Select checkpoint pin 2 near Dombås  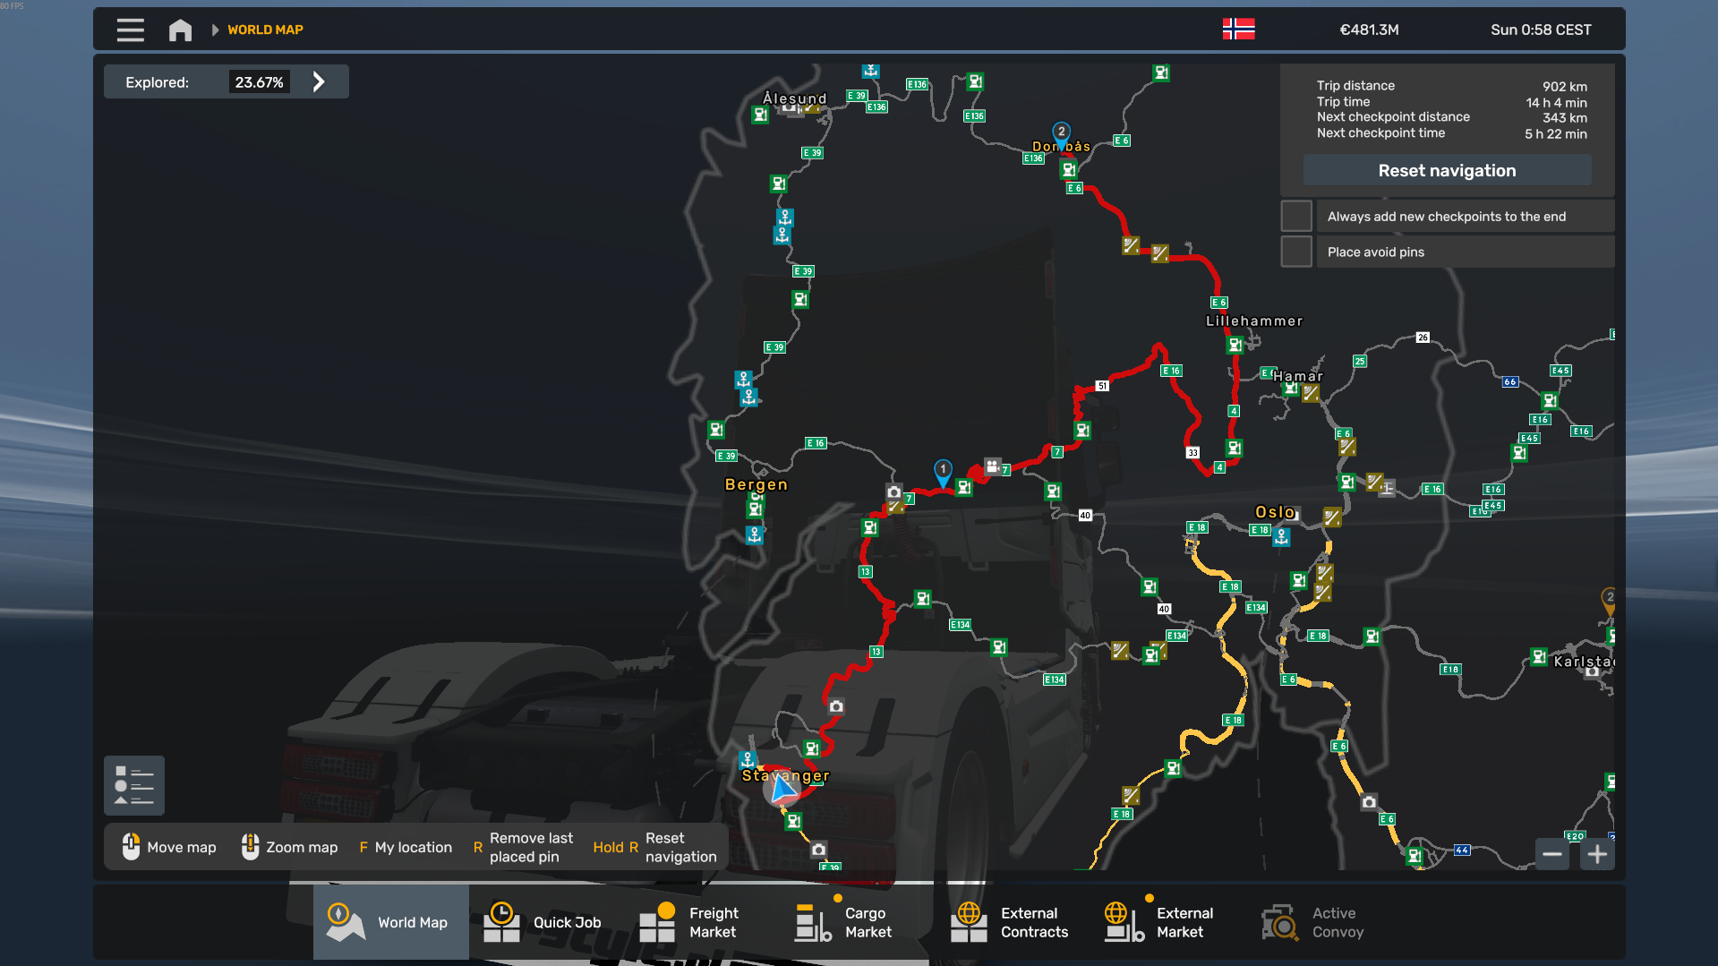pos(1061,134)
